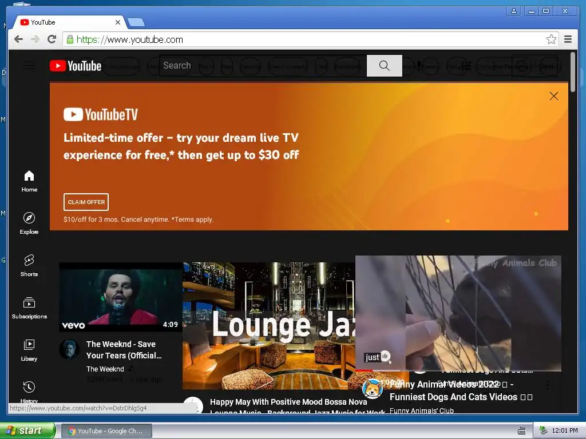The width and height of the screenshot is (586, 439).
Task: Reload the page with refresh icon
Action: tap(52, 39)
